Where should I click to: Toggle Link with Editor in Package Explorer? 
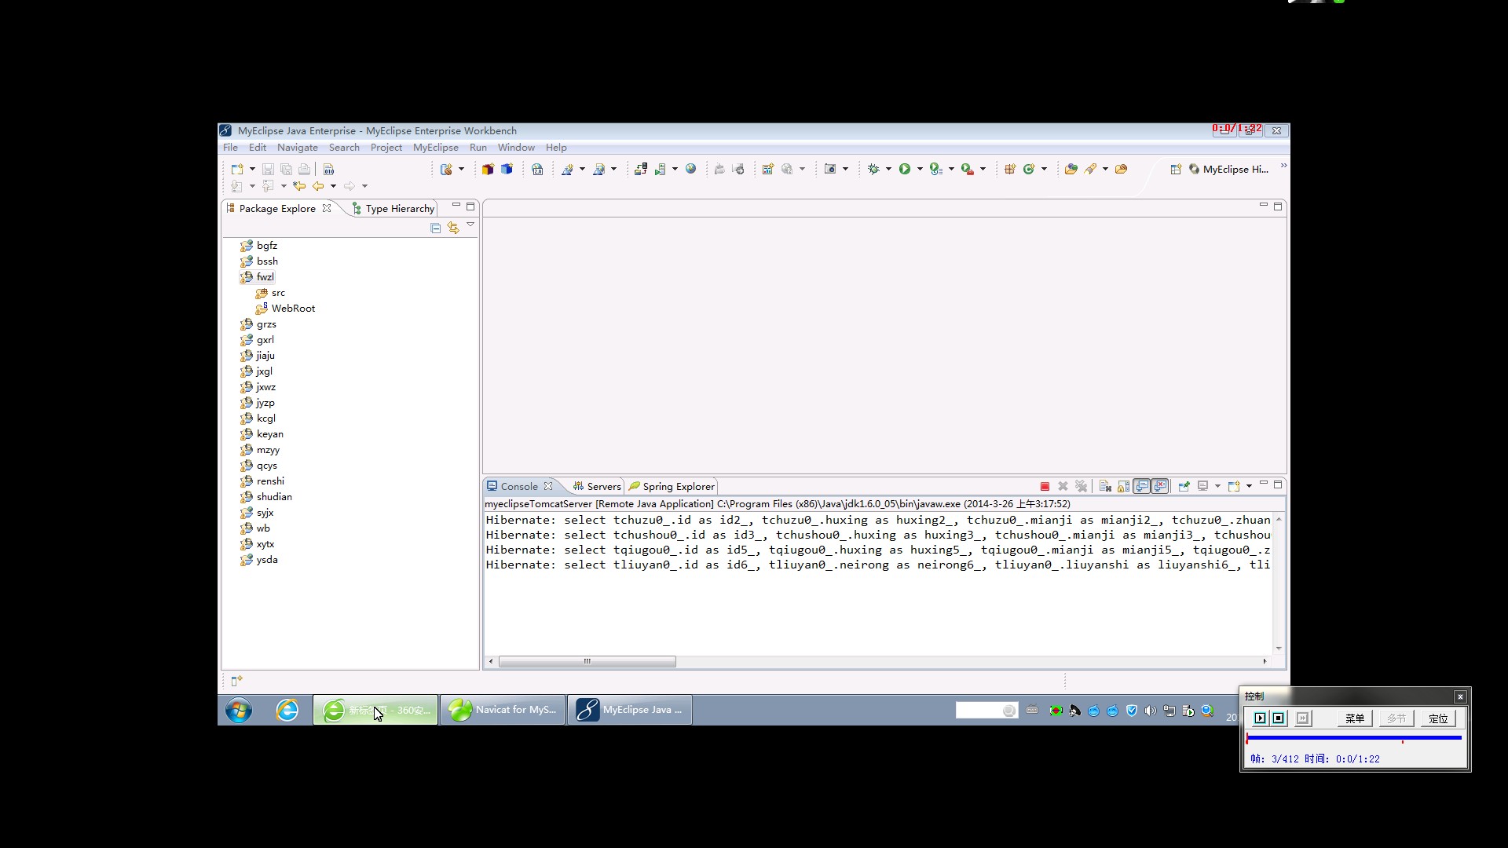(x=453, y=228)
